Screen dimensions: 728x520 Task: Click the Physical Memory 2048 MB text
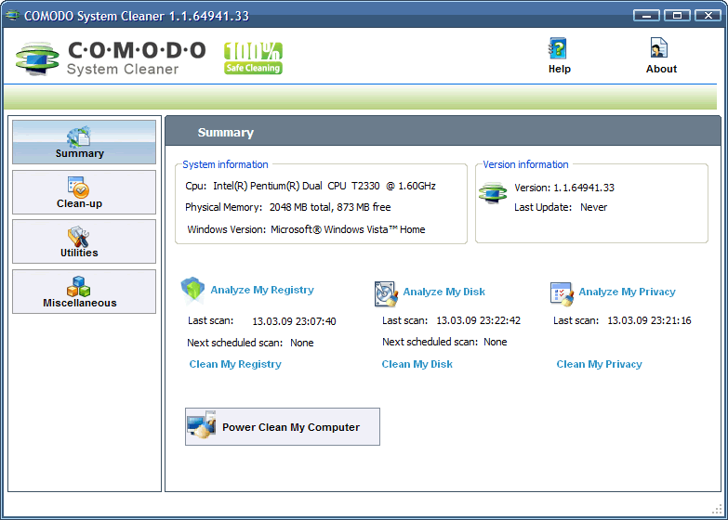pos(288,207)
